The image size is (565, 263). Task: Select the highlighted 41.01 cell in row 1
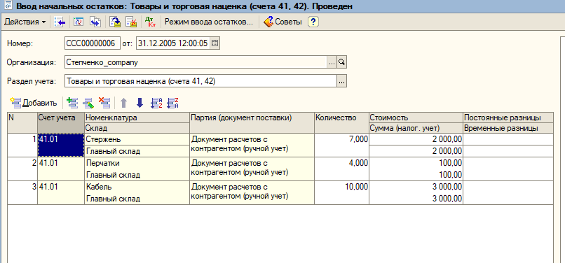click(x=61, y=145)
